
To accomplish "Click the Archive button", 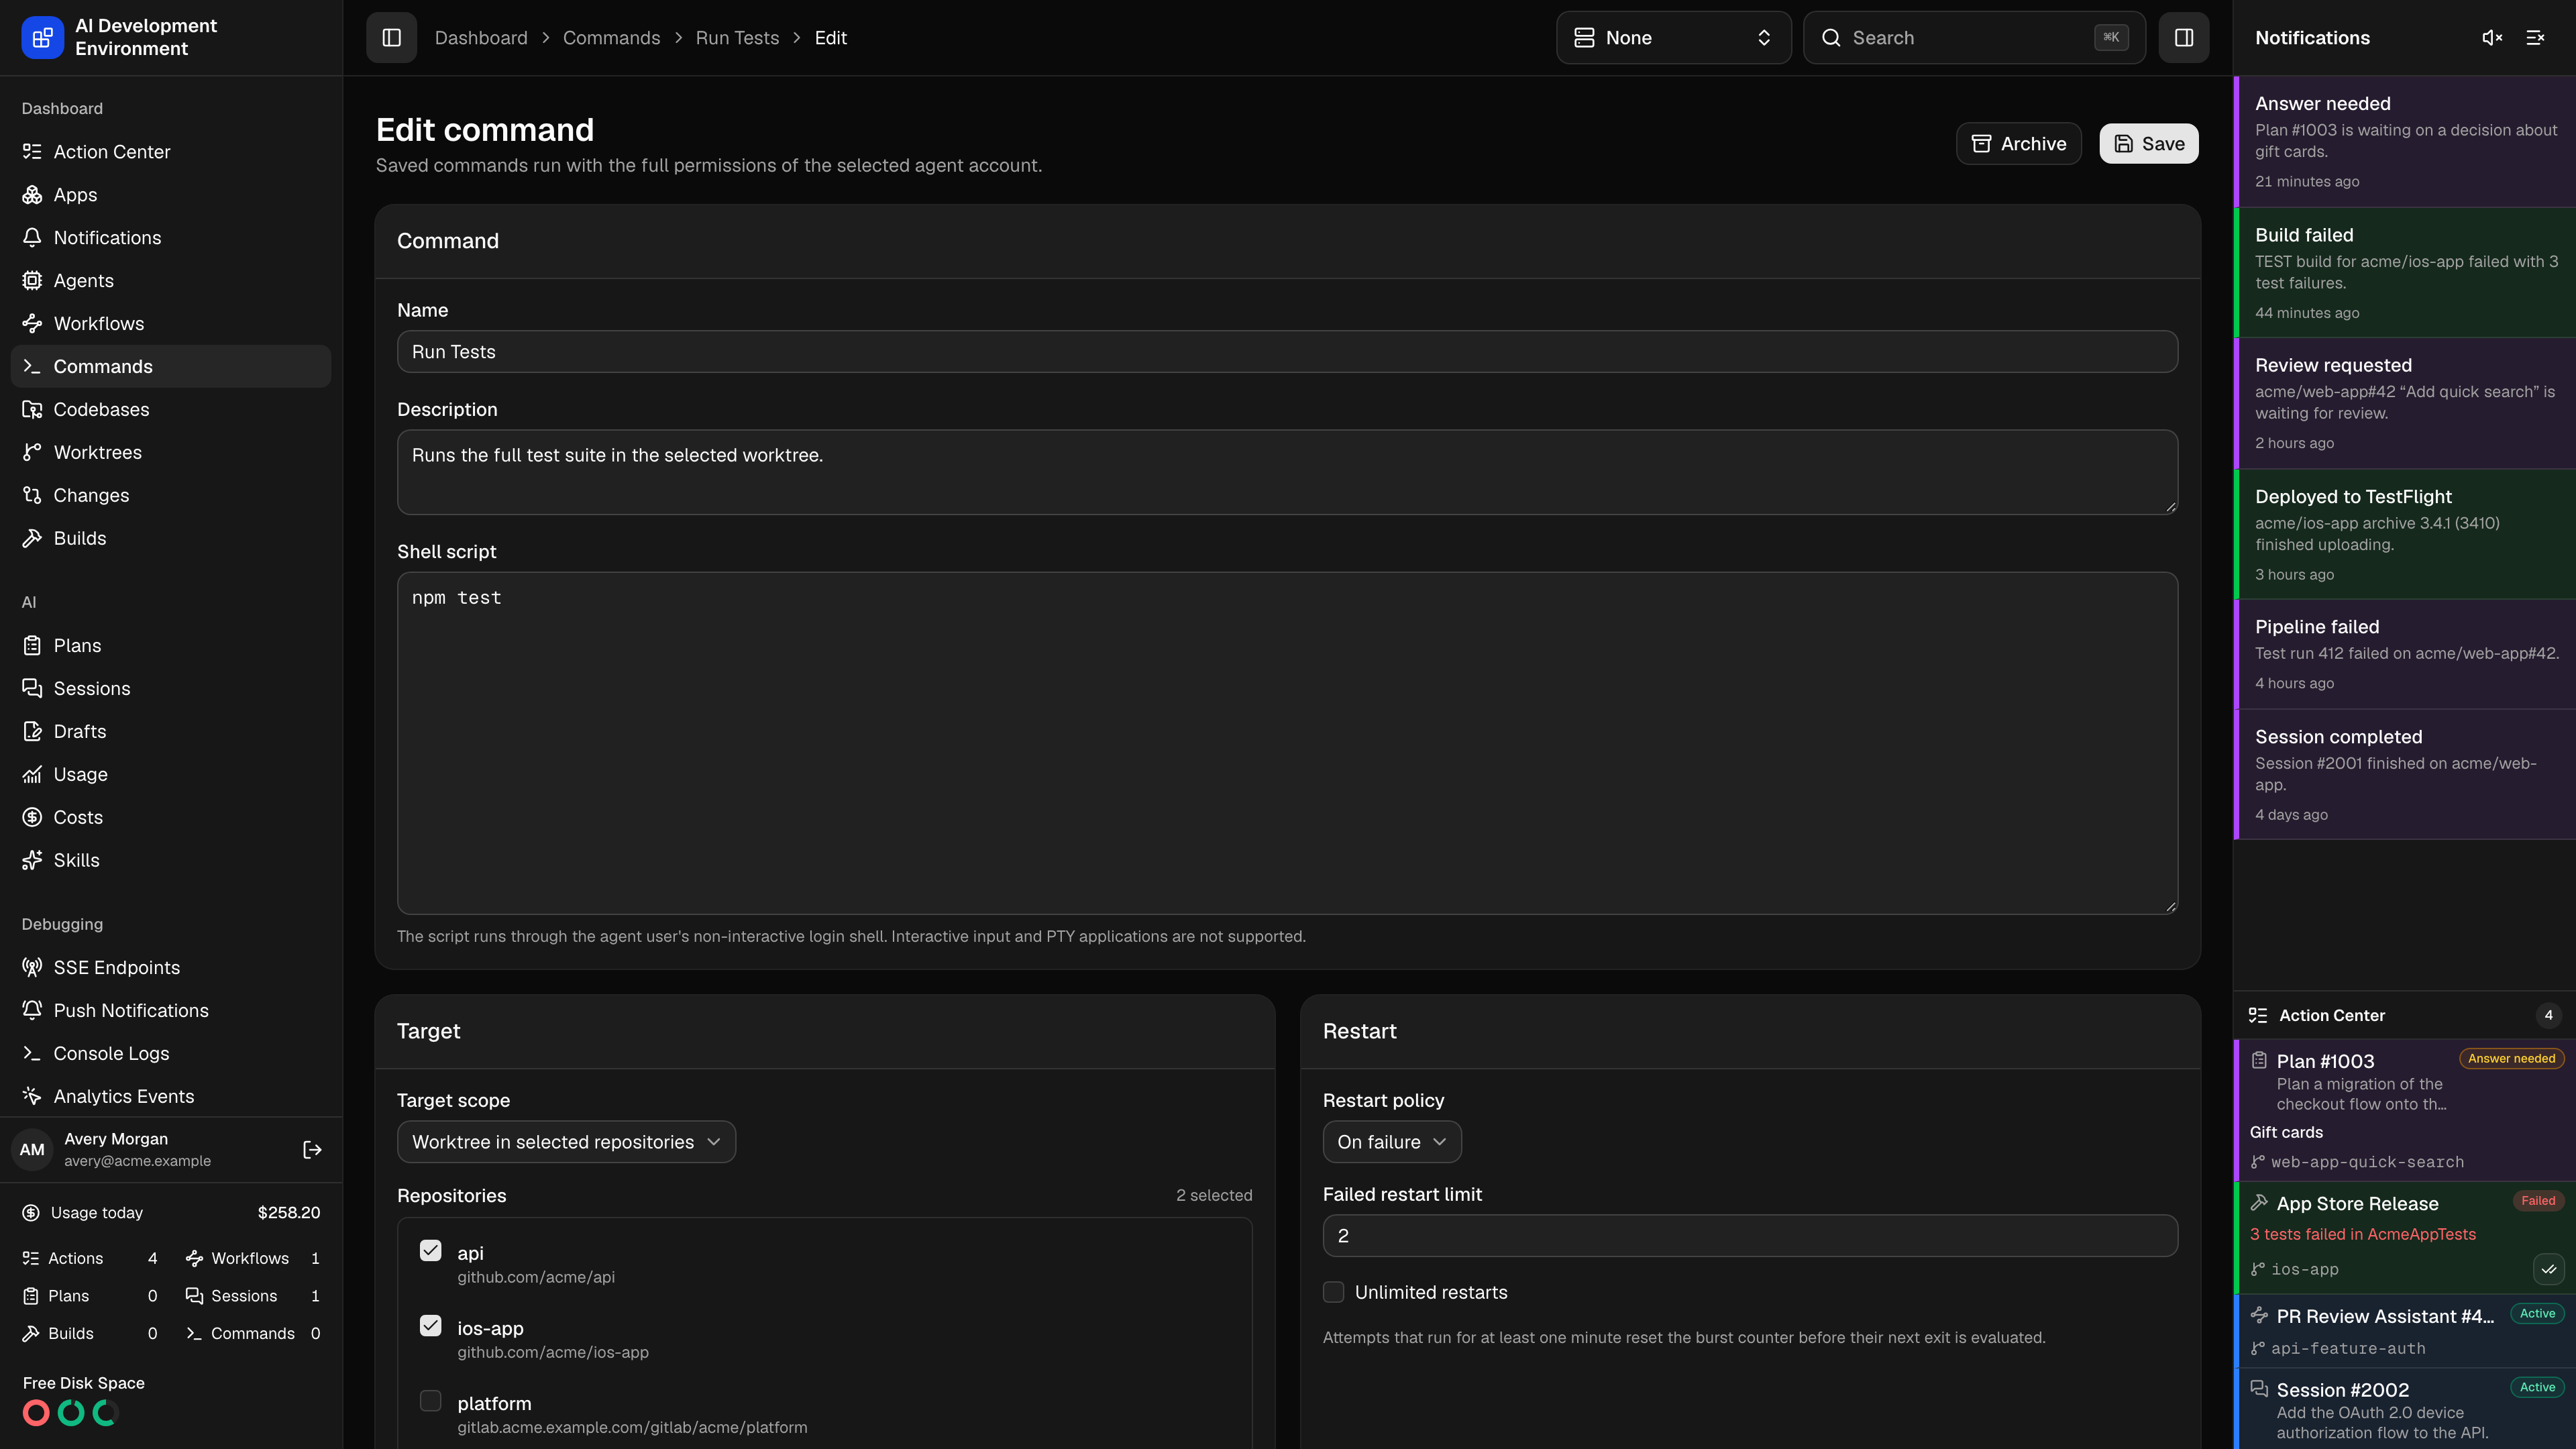I will point(2018,144).
